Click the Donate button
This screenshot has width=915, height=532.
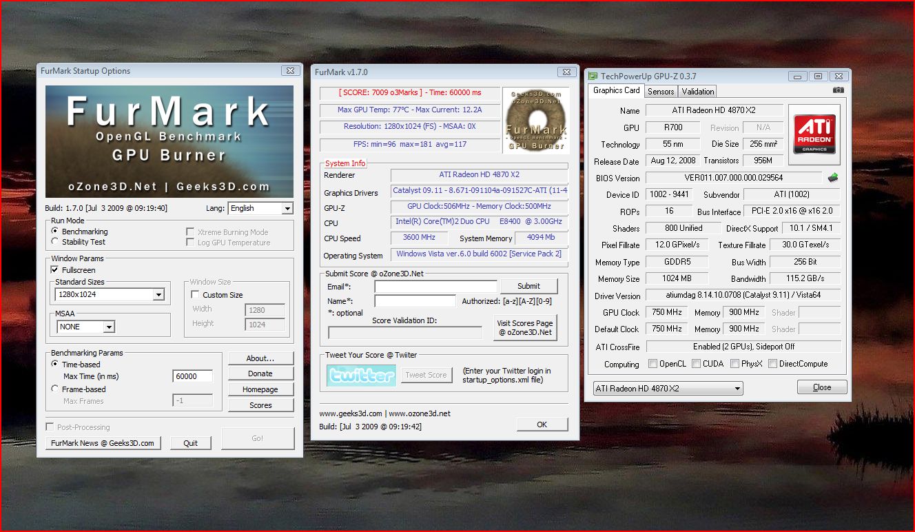[260, 374]
